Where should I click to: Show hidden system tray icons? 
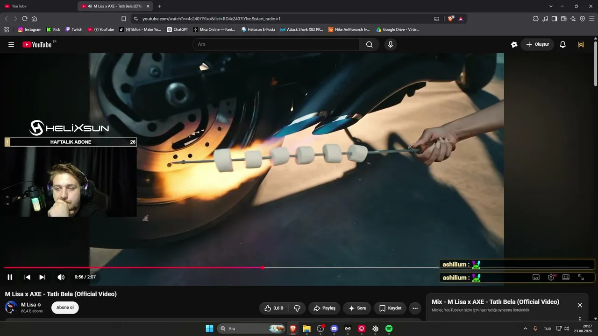click(525, 329)
